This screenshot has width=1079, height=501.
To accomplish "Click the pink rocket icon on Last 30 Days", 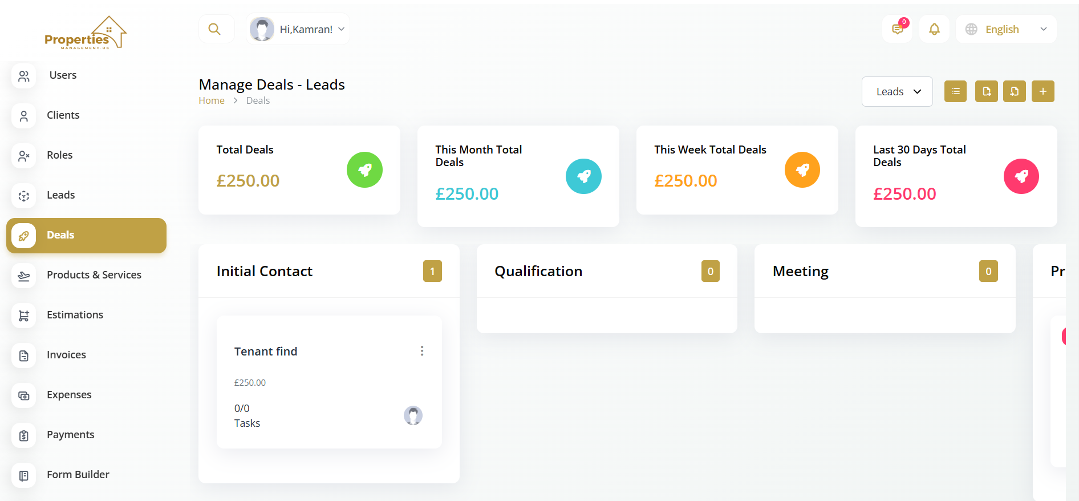I will click(x=1021, y=176).
